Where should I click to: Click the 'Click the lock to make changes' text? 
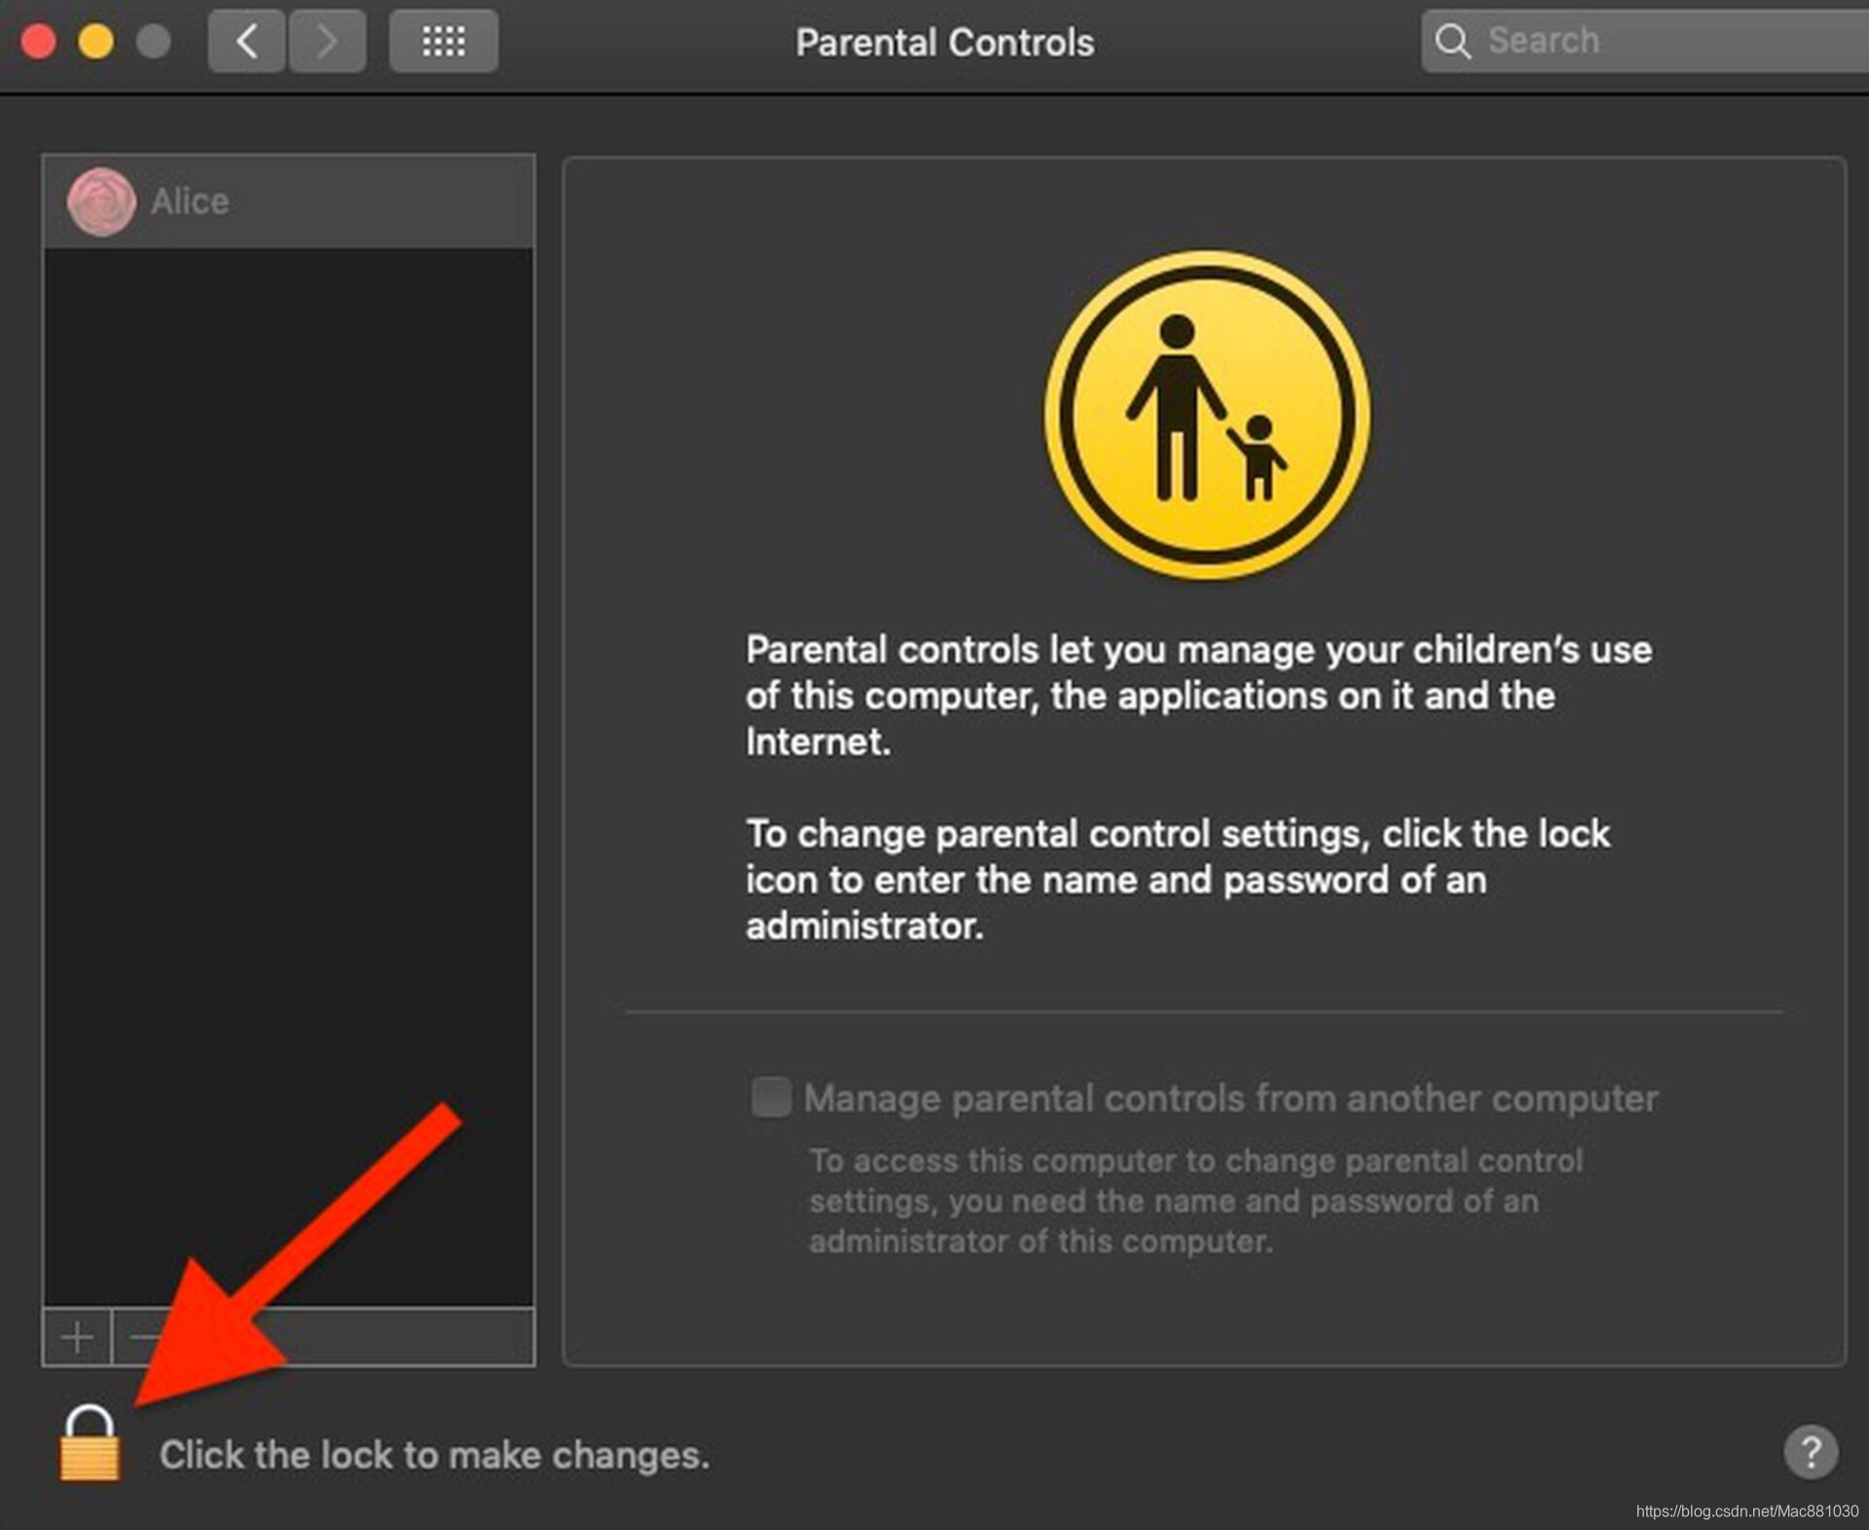(434, 1455)
